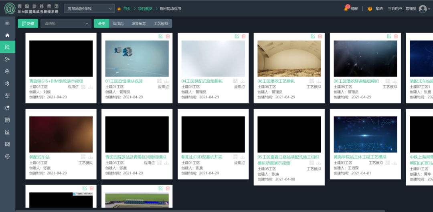This screenshot has width=433, height=212.
Task: Click 创建人：刘根 text
Action: [x=40, y=92]
